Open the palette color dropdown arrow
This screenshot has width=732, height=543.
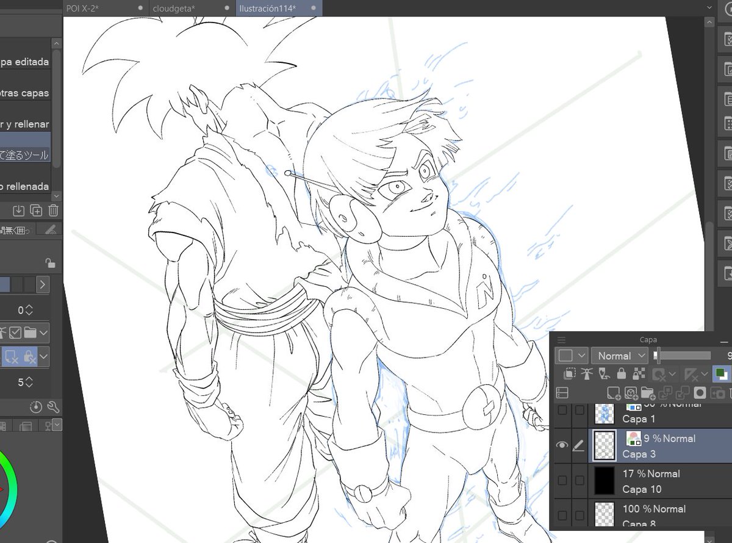[581, 356]
